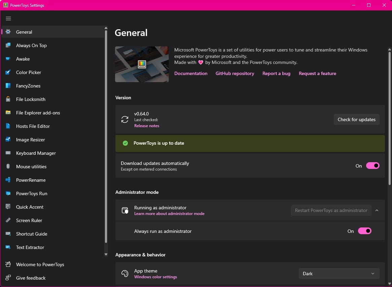
Task: Open the Release notes link
Action: [x=147, y=125]
